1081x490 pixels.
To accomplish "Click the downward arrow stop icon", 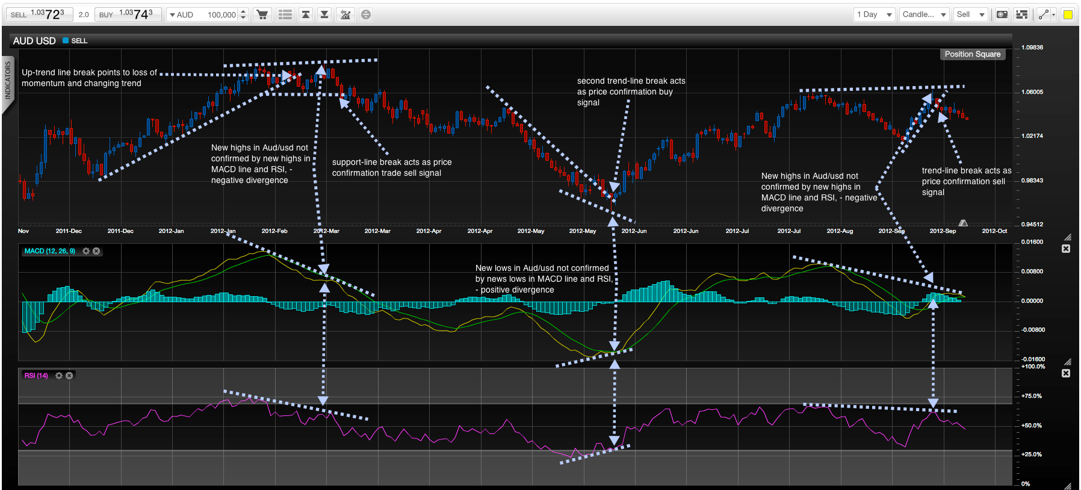I will pyautogui.click(x=324, y=14).
